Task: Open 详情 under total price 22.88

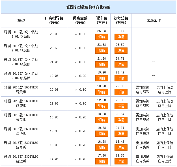Action: point(121,92)
